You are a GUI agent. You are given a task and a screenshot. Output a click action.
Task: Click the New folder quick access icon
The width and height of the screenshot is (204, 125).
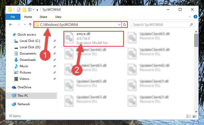24,10
